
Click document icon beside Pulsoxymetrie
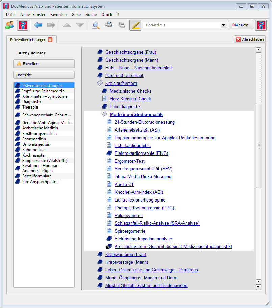[x=109, y=215]
